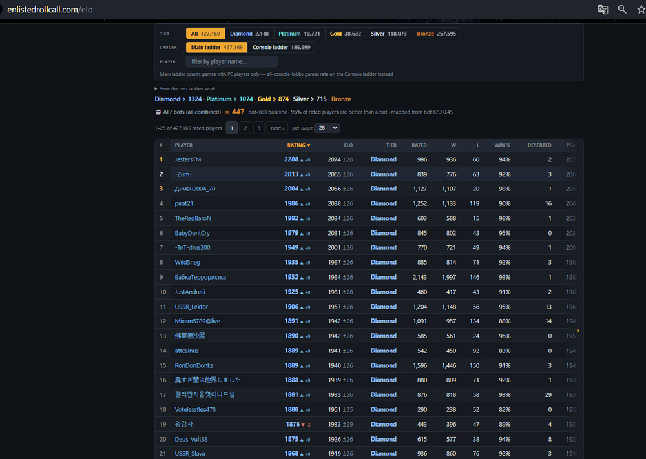Open Votelessflea478 player profile

[x=195, y=410]
